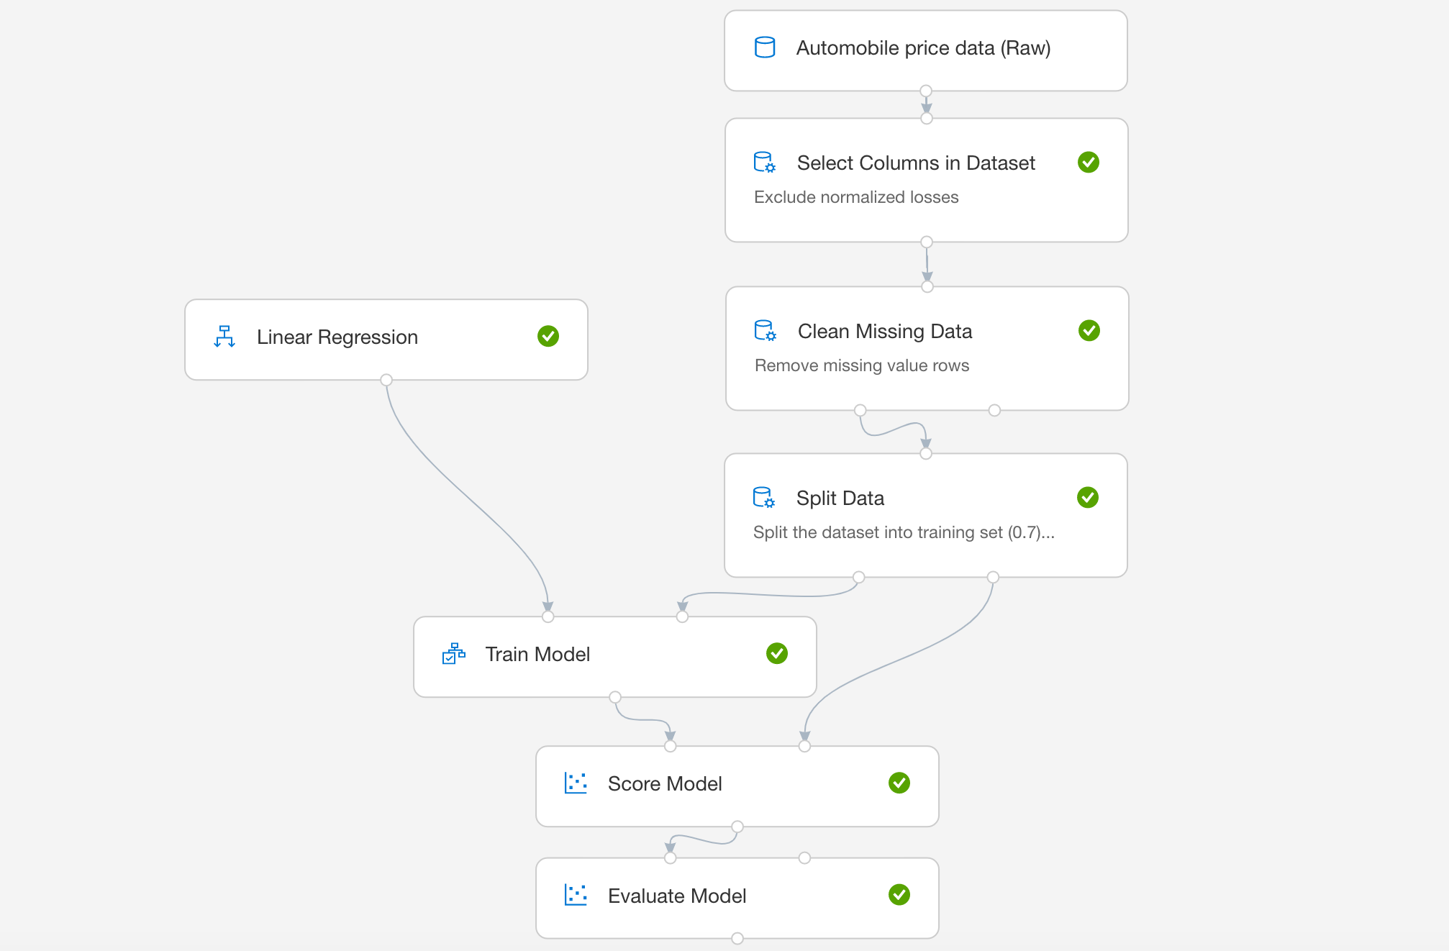
Task: Click the green checkmark on Linear Regression
Action: tap(548, 336)
